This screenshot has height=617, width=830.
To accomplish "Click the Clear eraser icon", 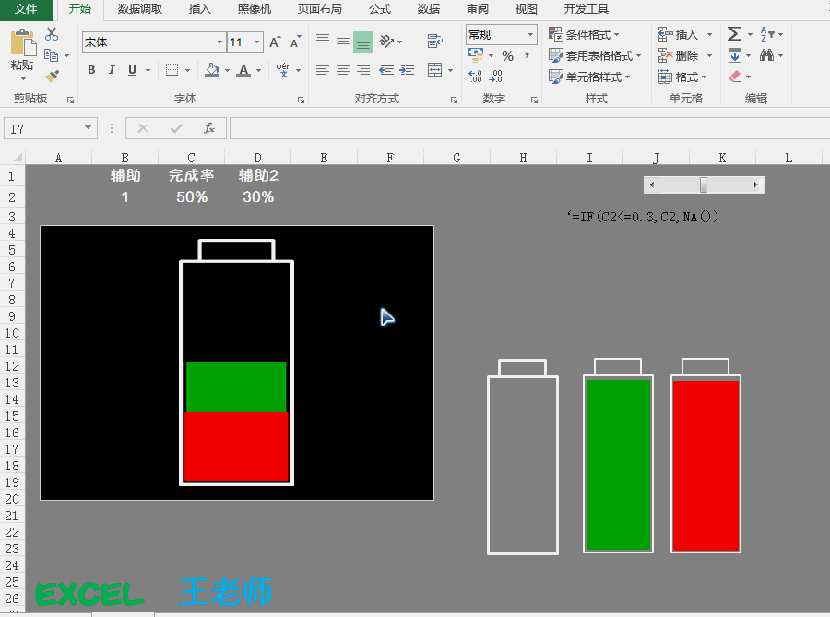I will (x=735, y=77).
